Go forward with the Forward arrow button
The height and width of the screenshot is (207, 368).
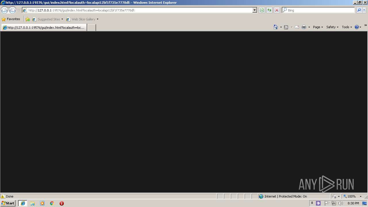click(12, 10)
